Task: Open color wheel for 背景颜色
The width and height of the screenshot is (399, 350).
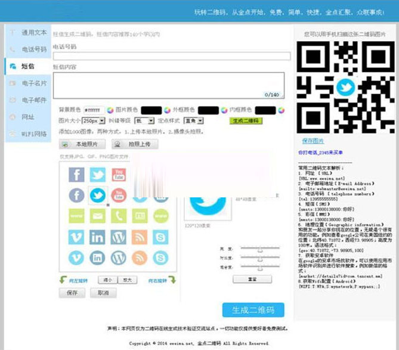Action: click(110, 110)
